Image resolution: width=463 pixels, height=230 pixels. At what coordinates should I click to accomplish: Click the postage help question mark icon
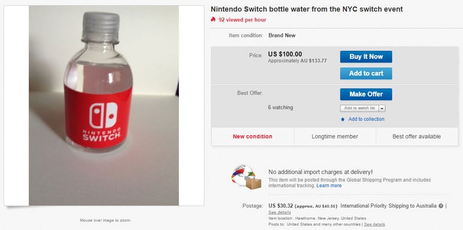(441, 206)
